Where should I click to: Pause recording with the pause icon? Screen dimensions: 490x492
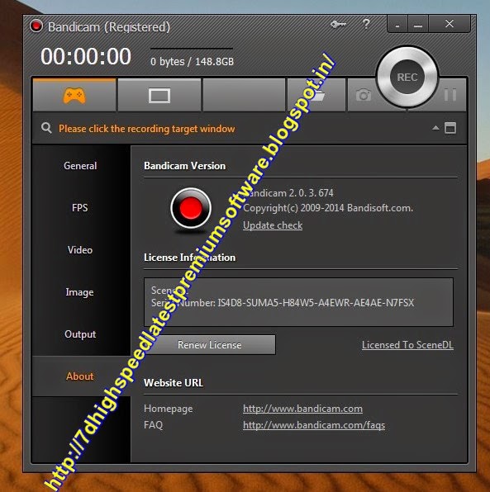(x=450, y=95)
